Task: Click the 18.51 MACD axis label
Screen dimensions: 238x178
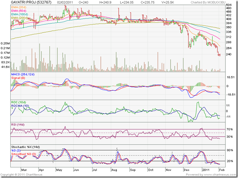Action: click(230, 77)
